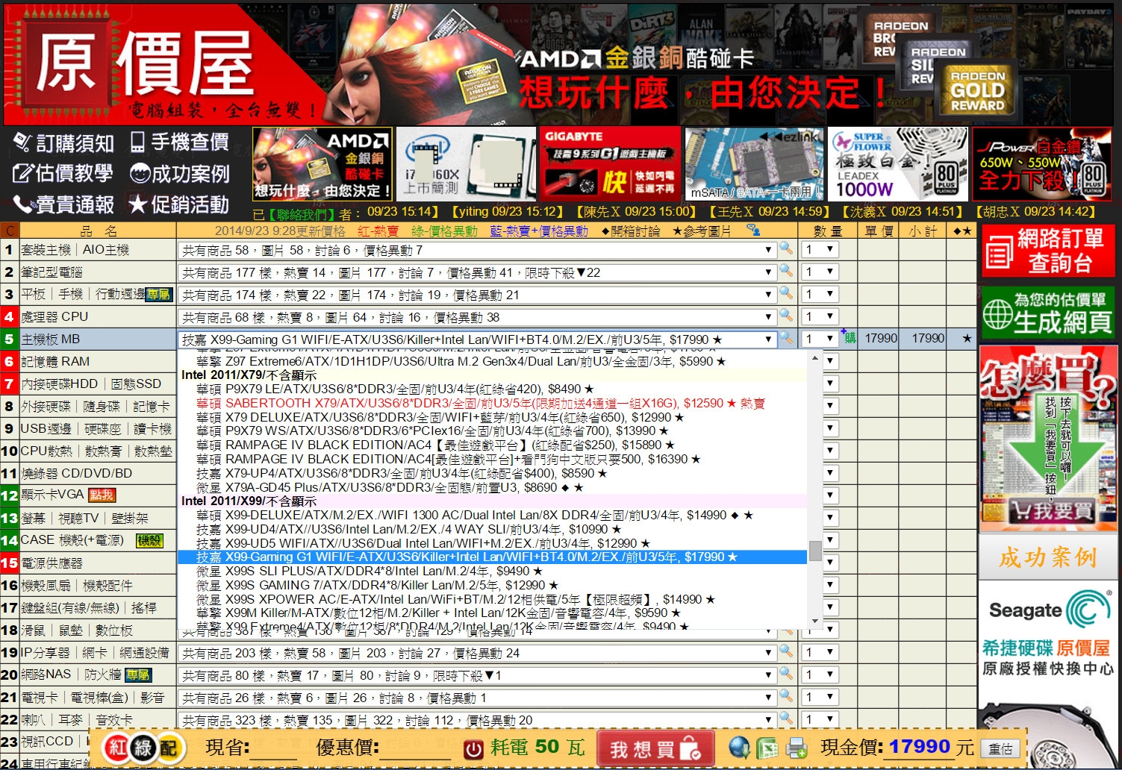Image resolution: width=1122 pixels, height=770 pixels.
Task: Open the IP分享器 product dropdown
Action: point(477,652)
